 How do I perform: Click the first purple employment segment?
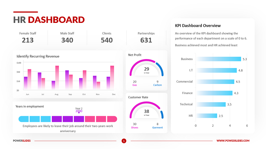pyautogui.click(x=57, y=119)
